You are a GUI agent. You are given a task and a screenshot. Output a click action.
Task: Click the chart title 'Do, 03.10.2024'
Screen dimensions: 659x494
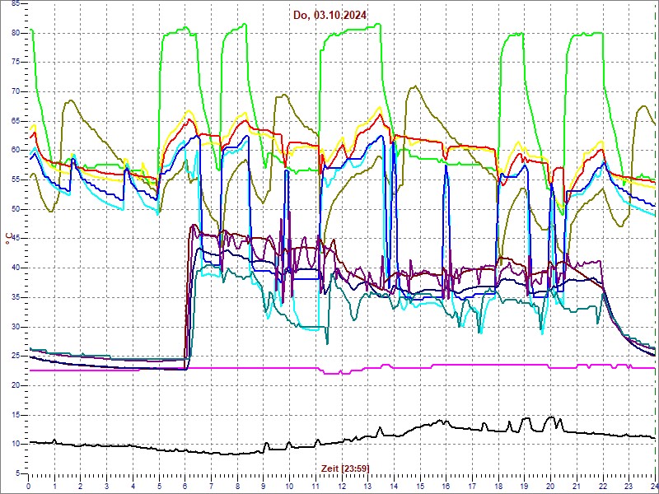coord(330,15)
